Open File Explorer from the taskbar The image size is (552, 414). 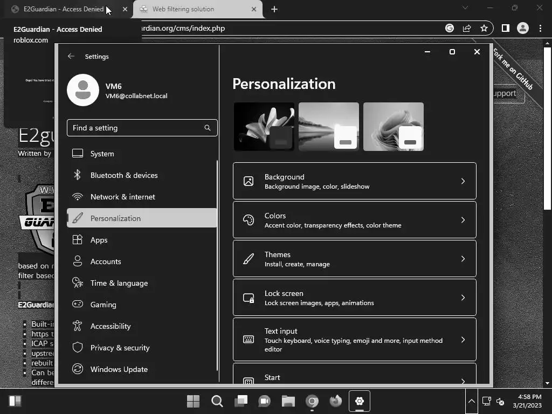(288, 401)
